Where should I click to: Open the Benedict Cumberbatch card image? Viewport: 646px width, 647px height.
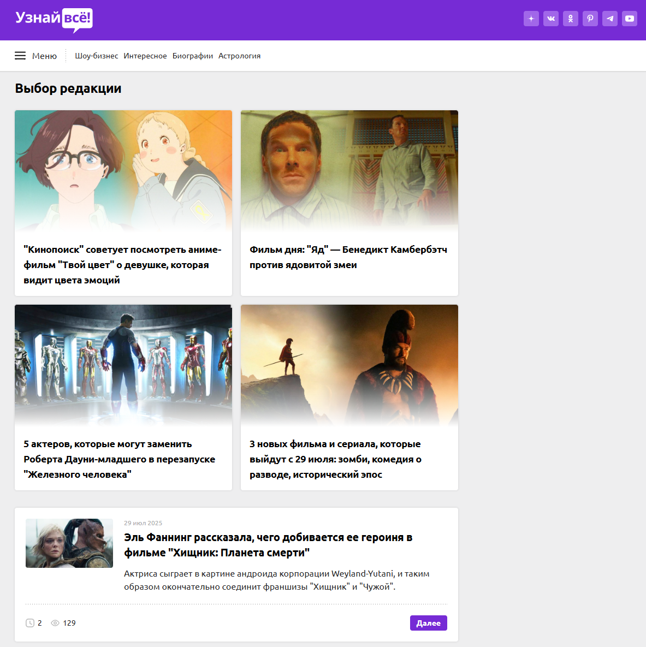[x=349, y=170]
